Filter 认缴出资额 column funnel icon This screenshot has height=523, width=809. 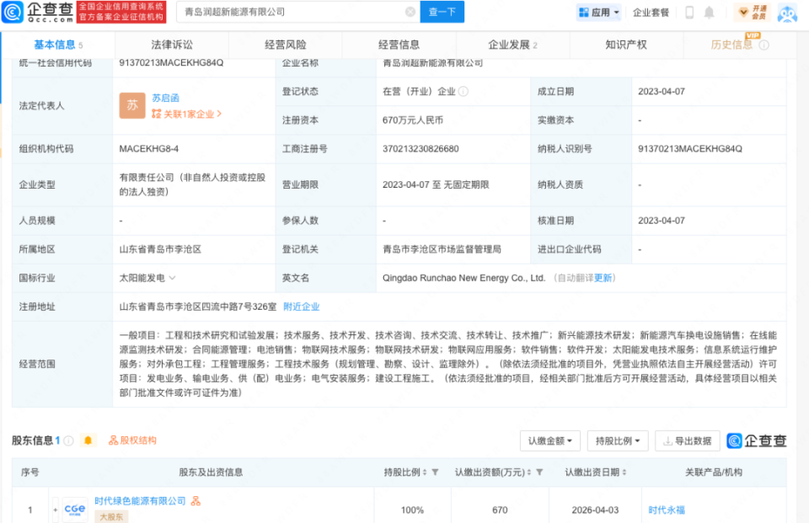click(x=539, y=472)
